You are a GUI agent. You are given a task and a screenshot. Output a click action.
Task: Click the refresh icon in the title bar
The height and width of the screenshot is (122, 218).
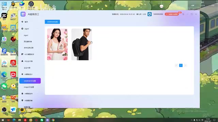(x=183, y=14)
